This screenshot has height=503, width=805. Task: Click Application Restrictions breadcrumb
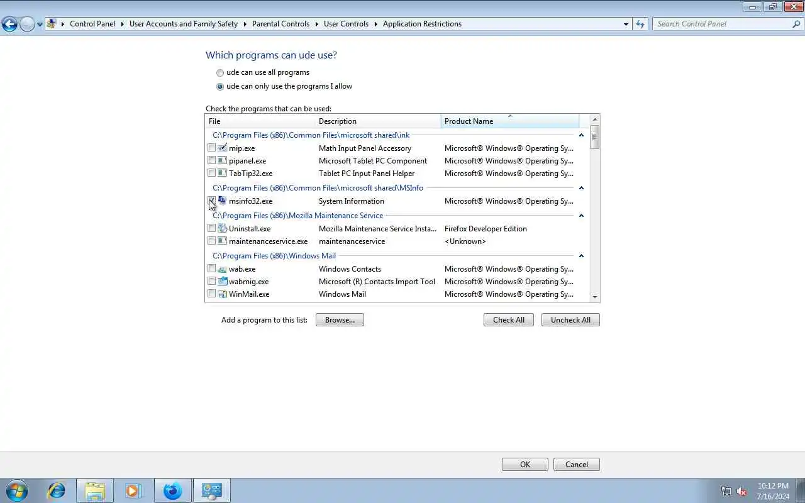tap(422, 24)
